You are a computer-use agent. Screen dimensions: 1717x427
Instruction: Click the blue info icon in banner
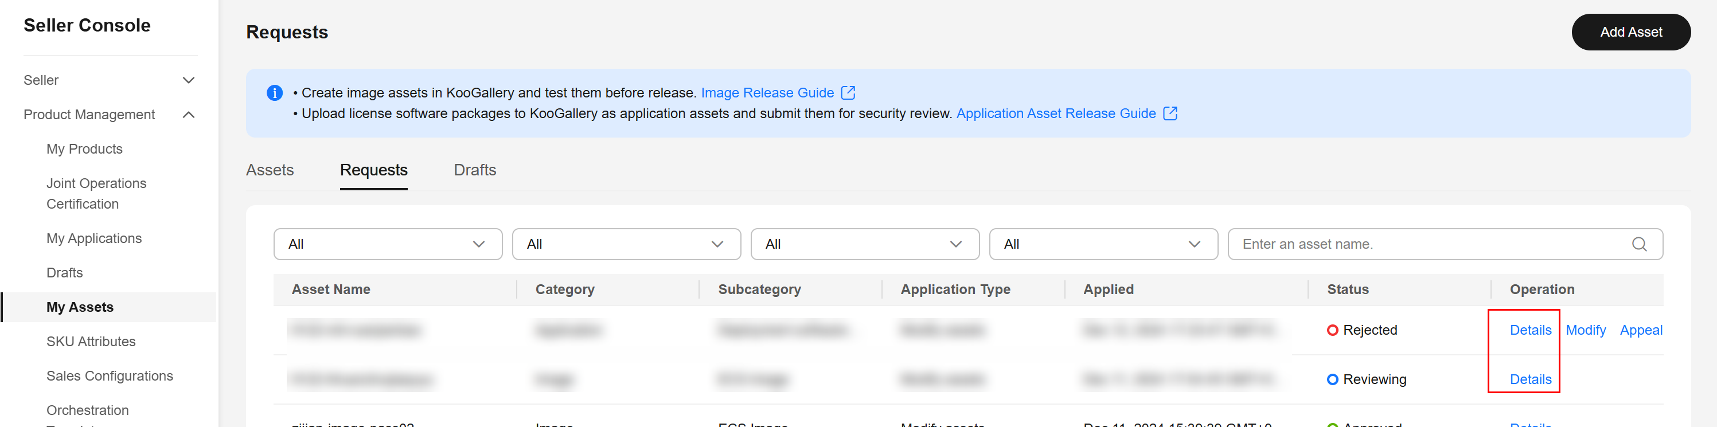[x=275, y=93]
